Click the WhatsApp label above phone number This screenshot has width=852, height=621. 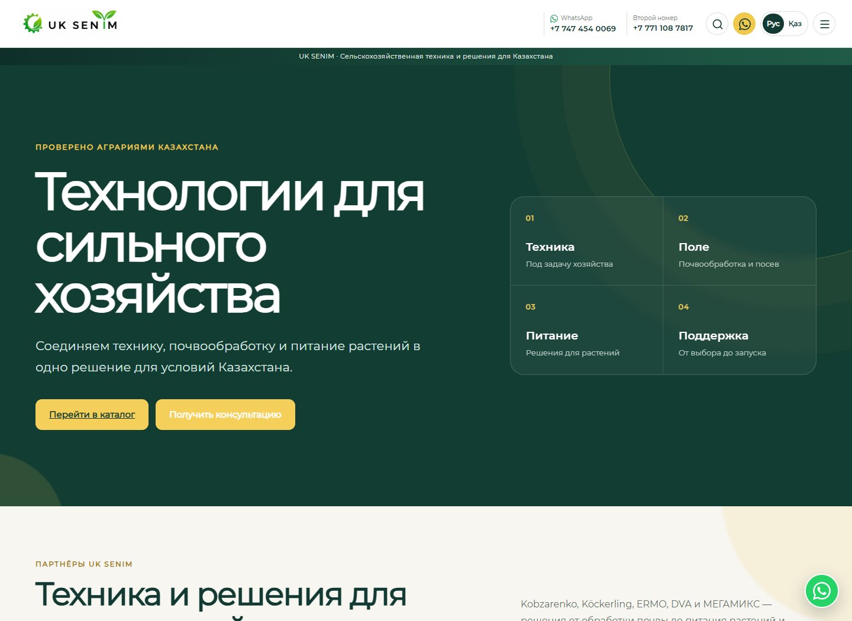click(x=576, y=18)
